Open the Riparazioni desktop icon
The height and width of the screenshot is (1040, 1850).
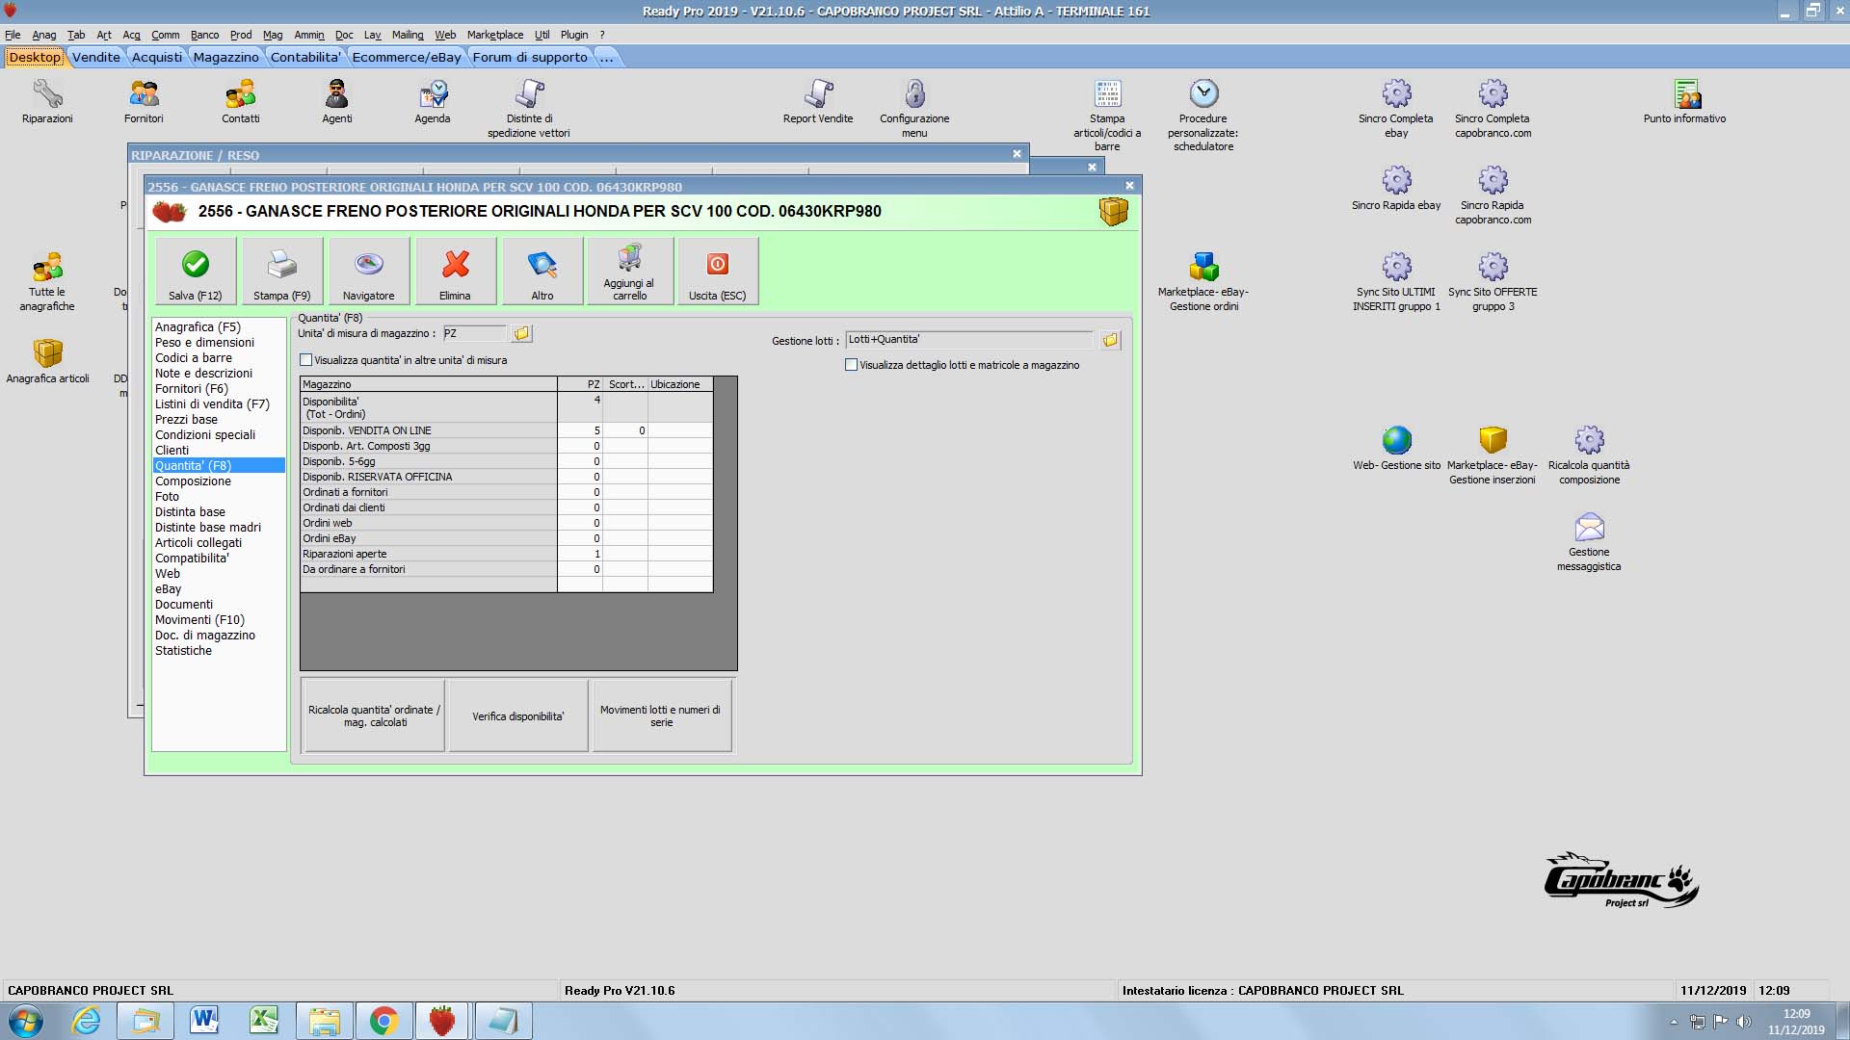click(47, 101)
